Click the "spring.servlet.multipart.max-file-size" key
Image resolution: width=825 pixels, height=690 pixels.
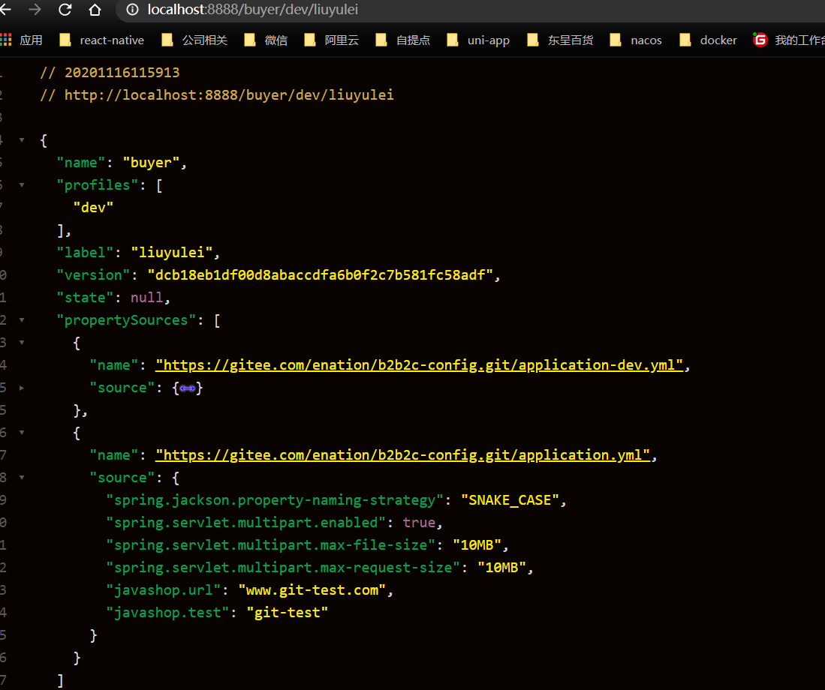click(270, 545)
